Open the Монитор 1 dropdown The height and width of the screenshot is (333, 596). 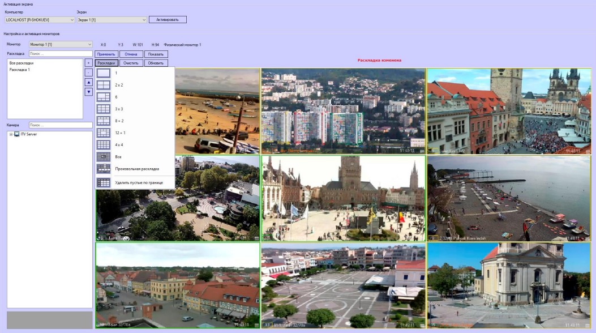pyautogui.click(x=60, y=44)
